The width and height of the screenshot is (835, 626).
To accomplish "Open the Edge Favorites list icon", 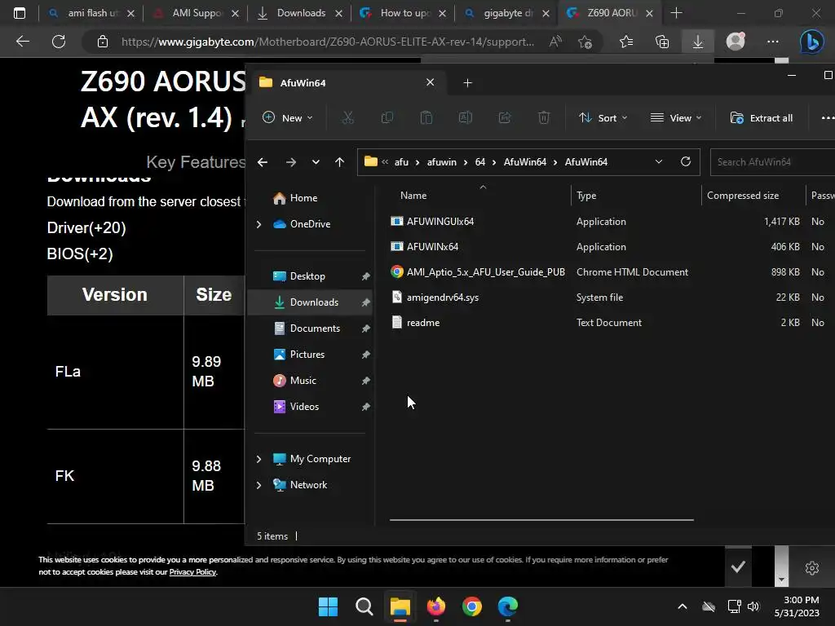I will [x=626, y=42].
